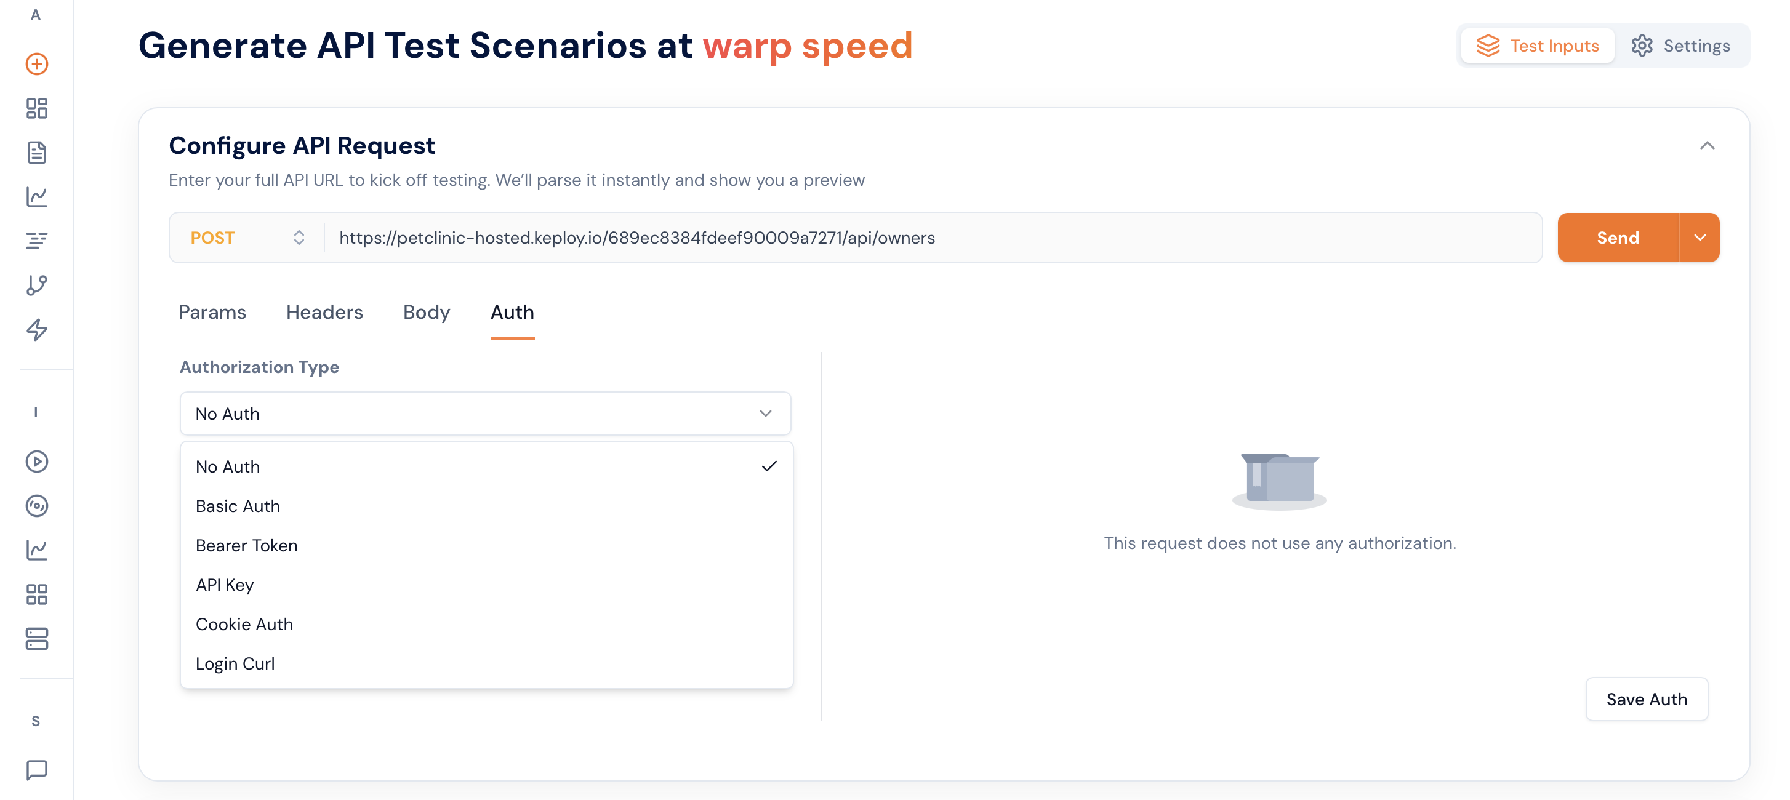
Task: Collapse the Configure API Request panel
Action: coord(1707,146)
